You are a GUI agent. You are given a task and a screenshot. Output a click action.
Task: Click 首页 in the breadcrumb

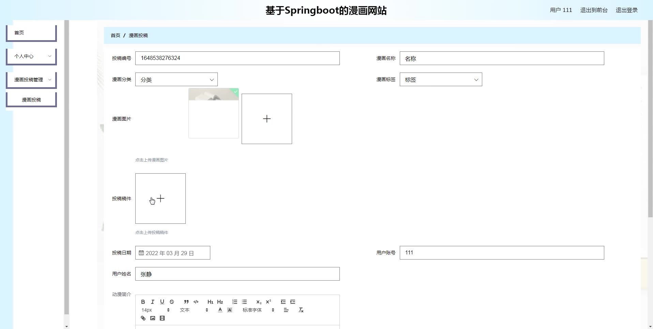tap(116, 35)
